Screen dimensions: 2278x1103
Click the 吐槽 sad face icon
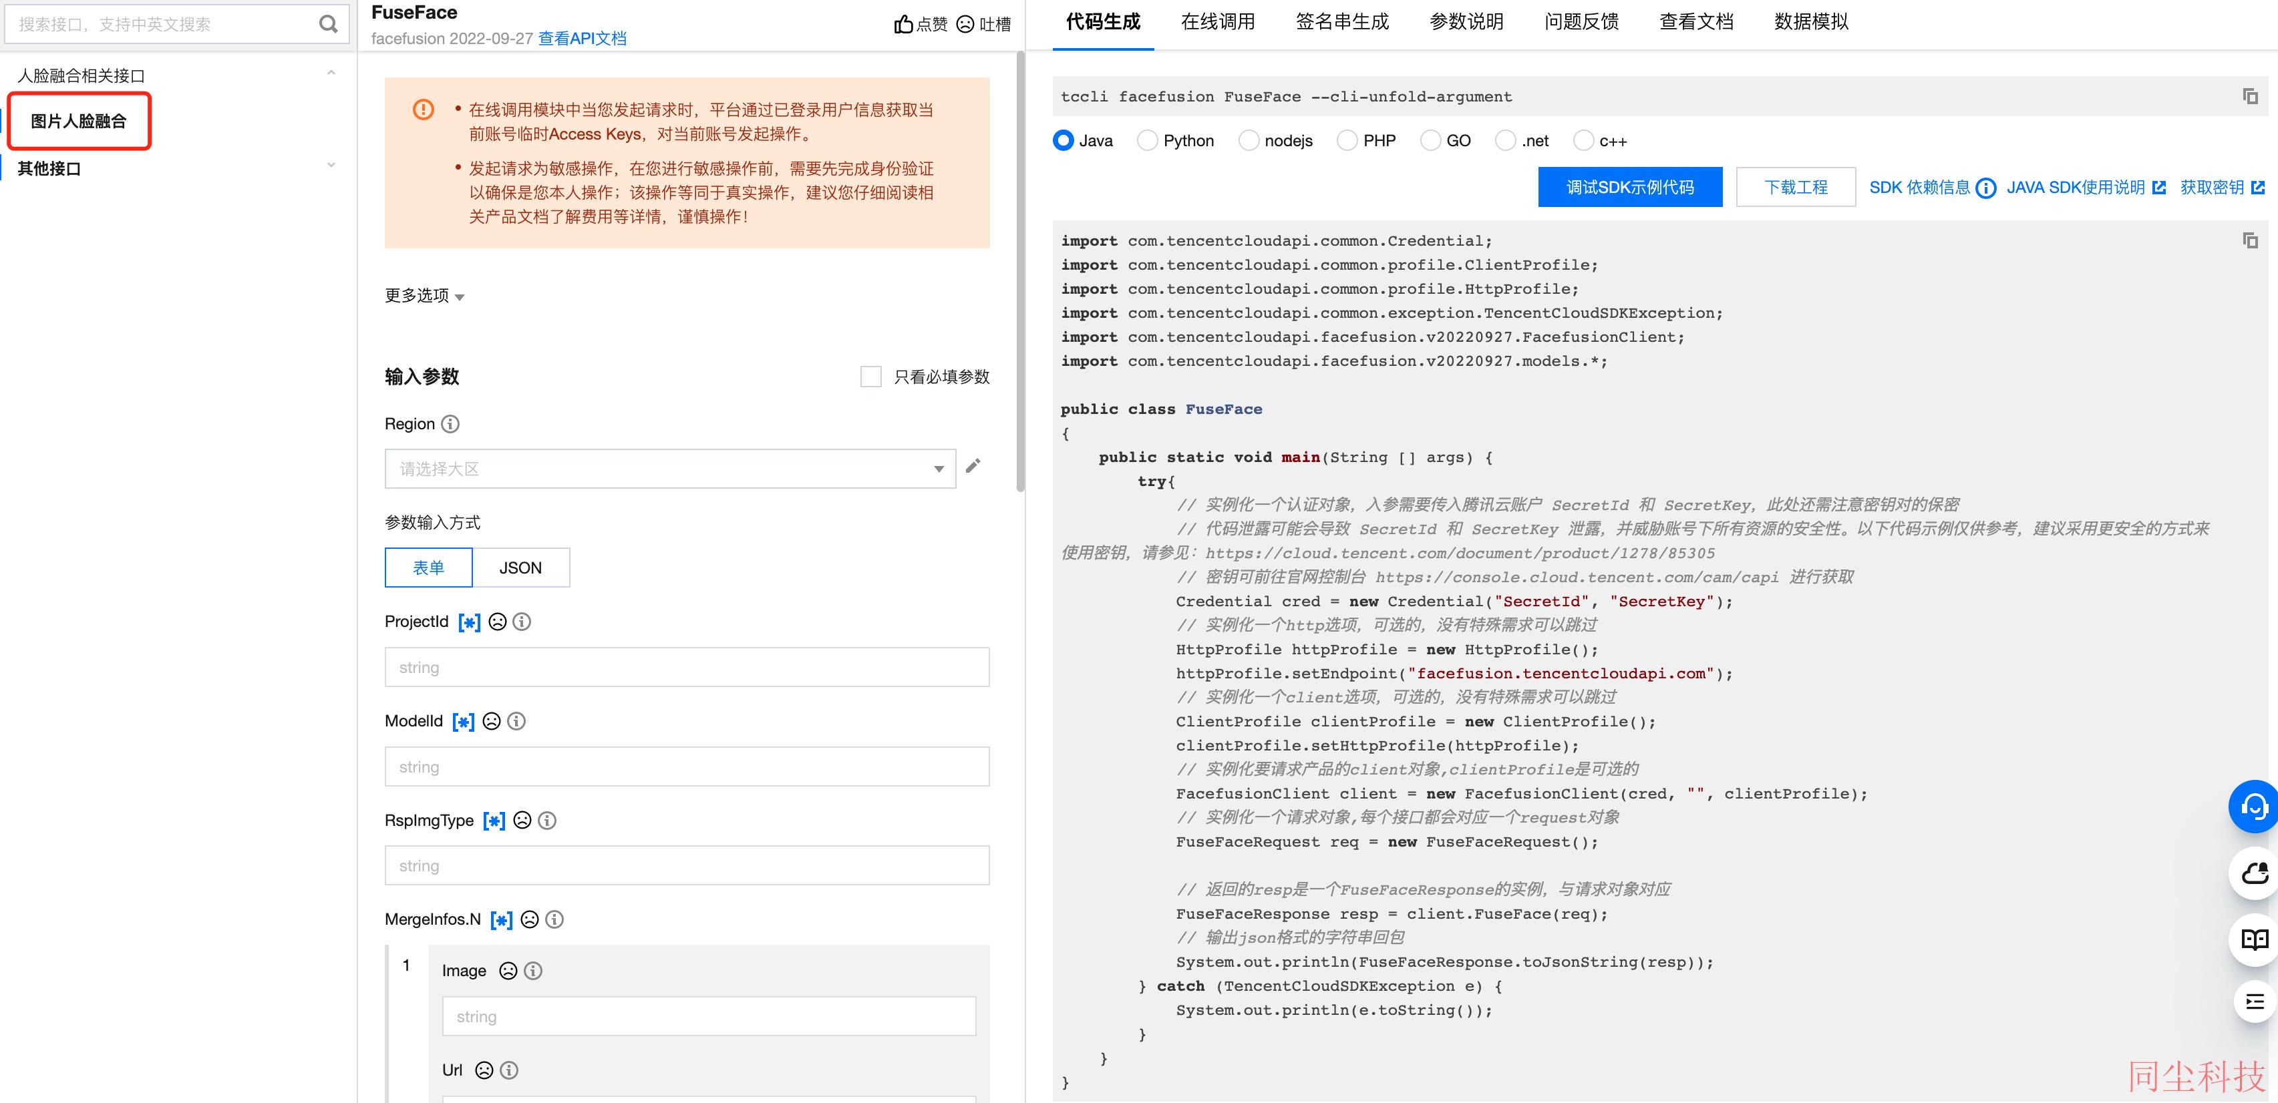coord(966,24)
